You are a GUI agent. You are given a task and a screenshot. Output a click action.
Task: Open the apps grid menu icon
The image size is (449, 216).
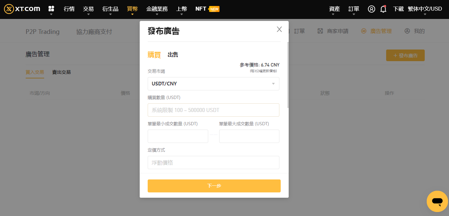point(51,9)
